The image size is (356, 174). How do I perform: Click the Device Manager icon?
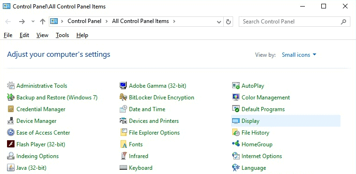coord(11,121)
